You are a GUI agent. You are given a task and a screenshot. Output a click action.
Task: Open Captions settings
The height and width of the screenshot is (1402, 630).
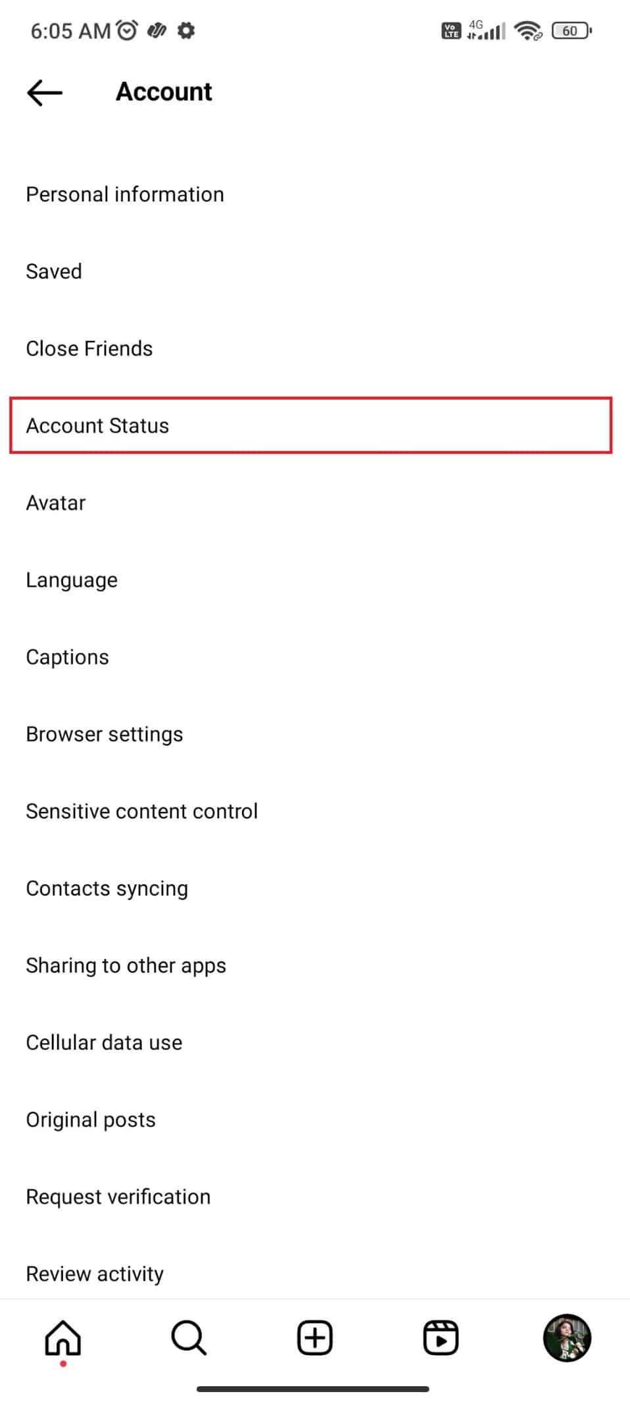tap(314, 657)
